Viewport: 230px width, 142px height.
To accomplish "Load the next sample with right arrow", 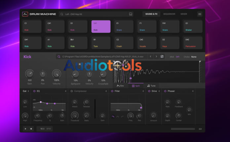I will click(156, 57).
